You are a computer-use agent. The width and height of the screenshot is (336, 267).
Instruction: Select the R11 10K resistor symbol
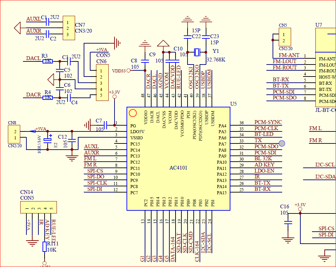[x=44, y=246]
